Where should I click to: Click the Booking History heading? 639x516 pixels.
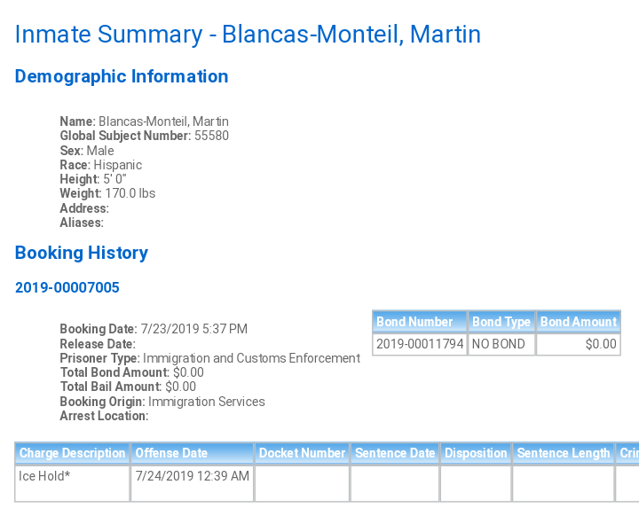click(x=82, y=253)
